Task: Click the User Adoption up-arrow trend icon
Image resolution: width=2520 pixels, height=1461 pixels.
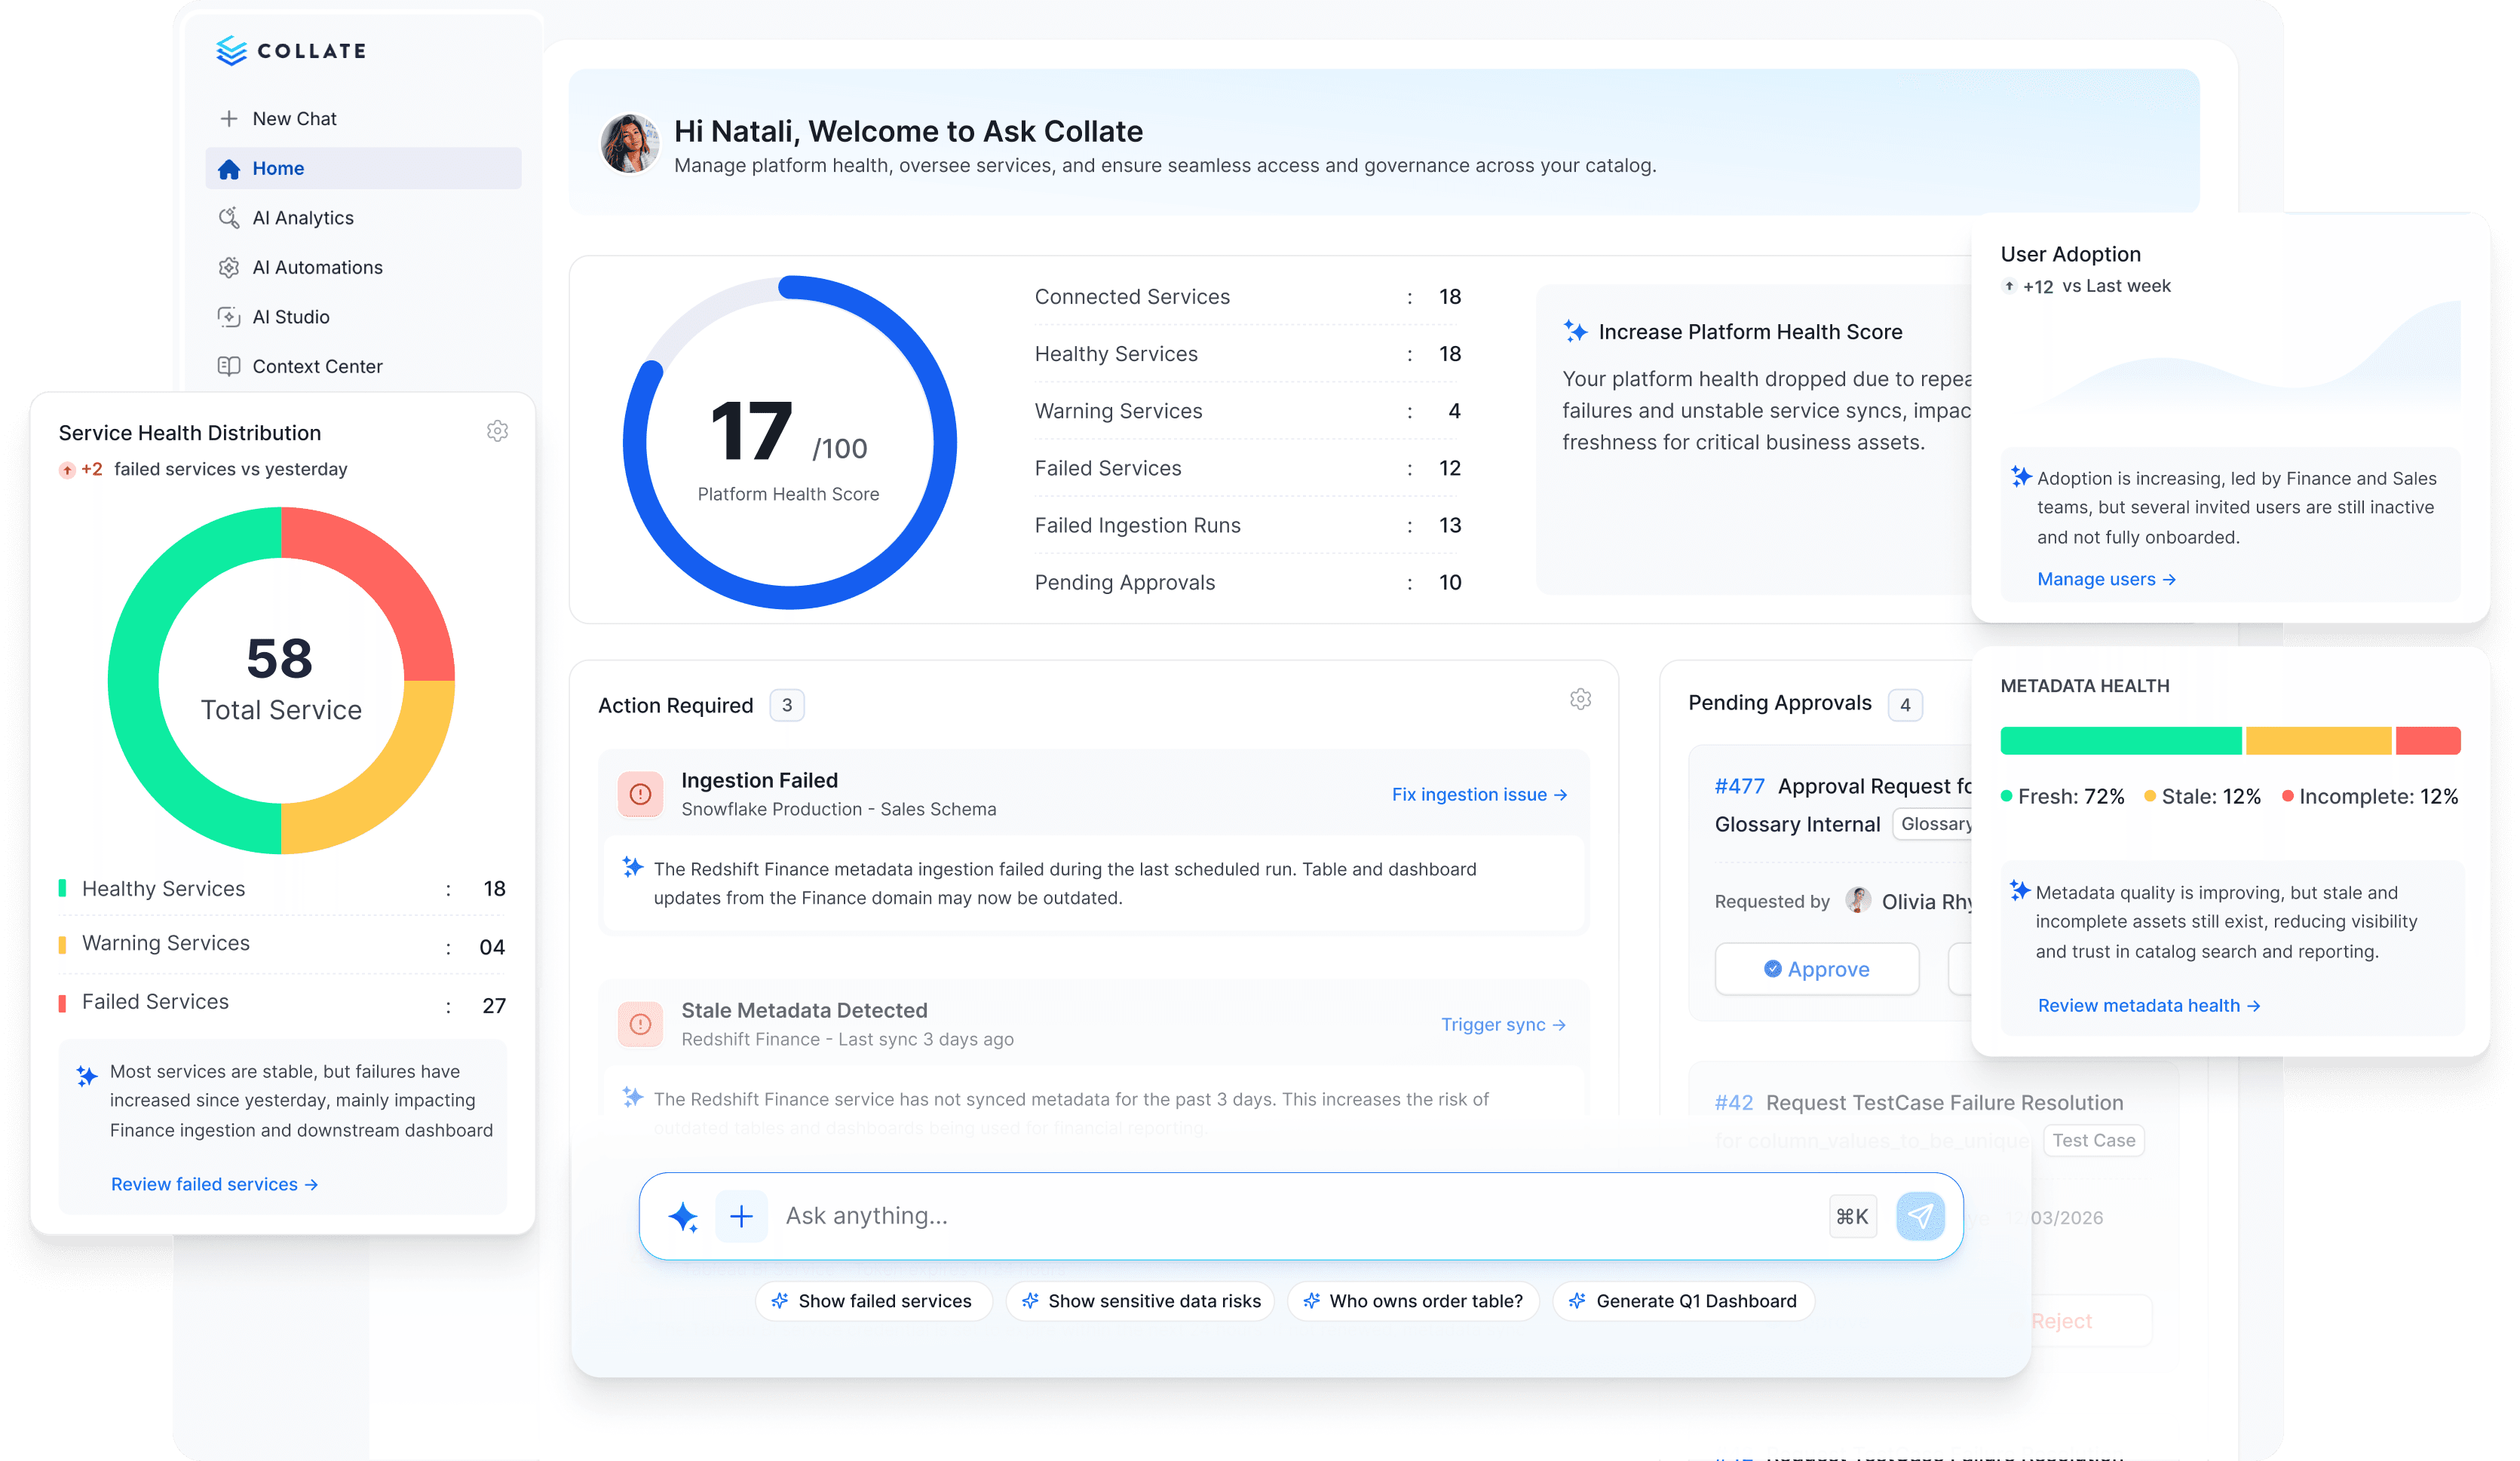Action: 2009,286
